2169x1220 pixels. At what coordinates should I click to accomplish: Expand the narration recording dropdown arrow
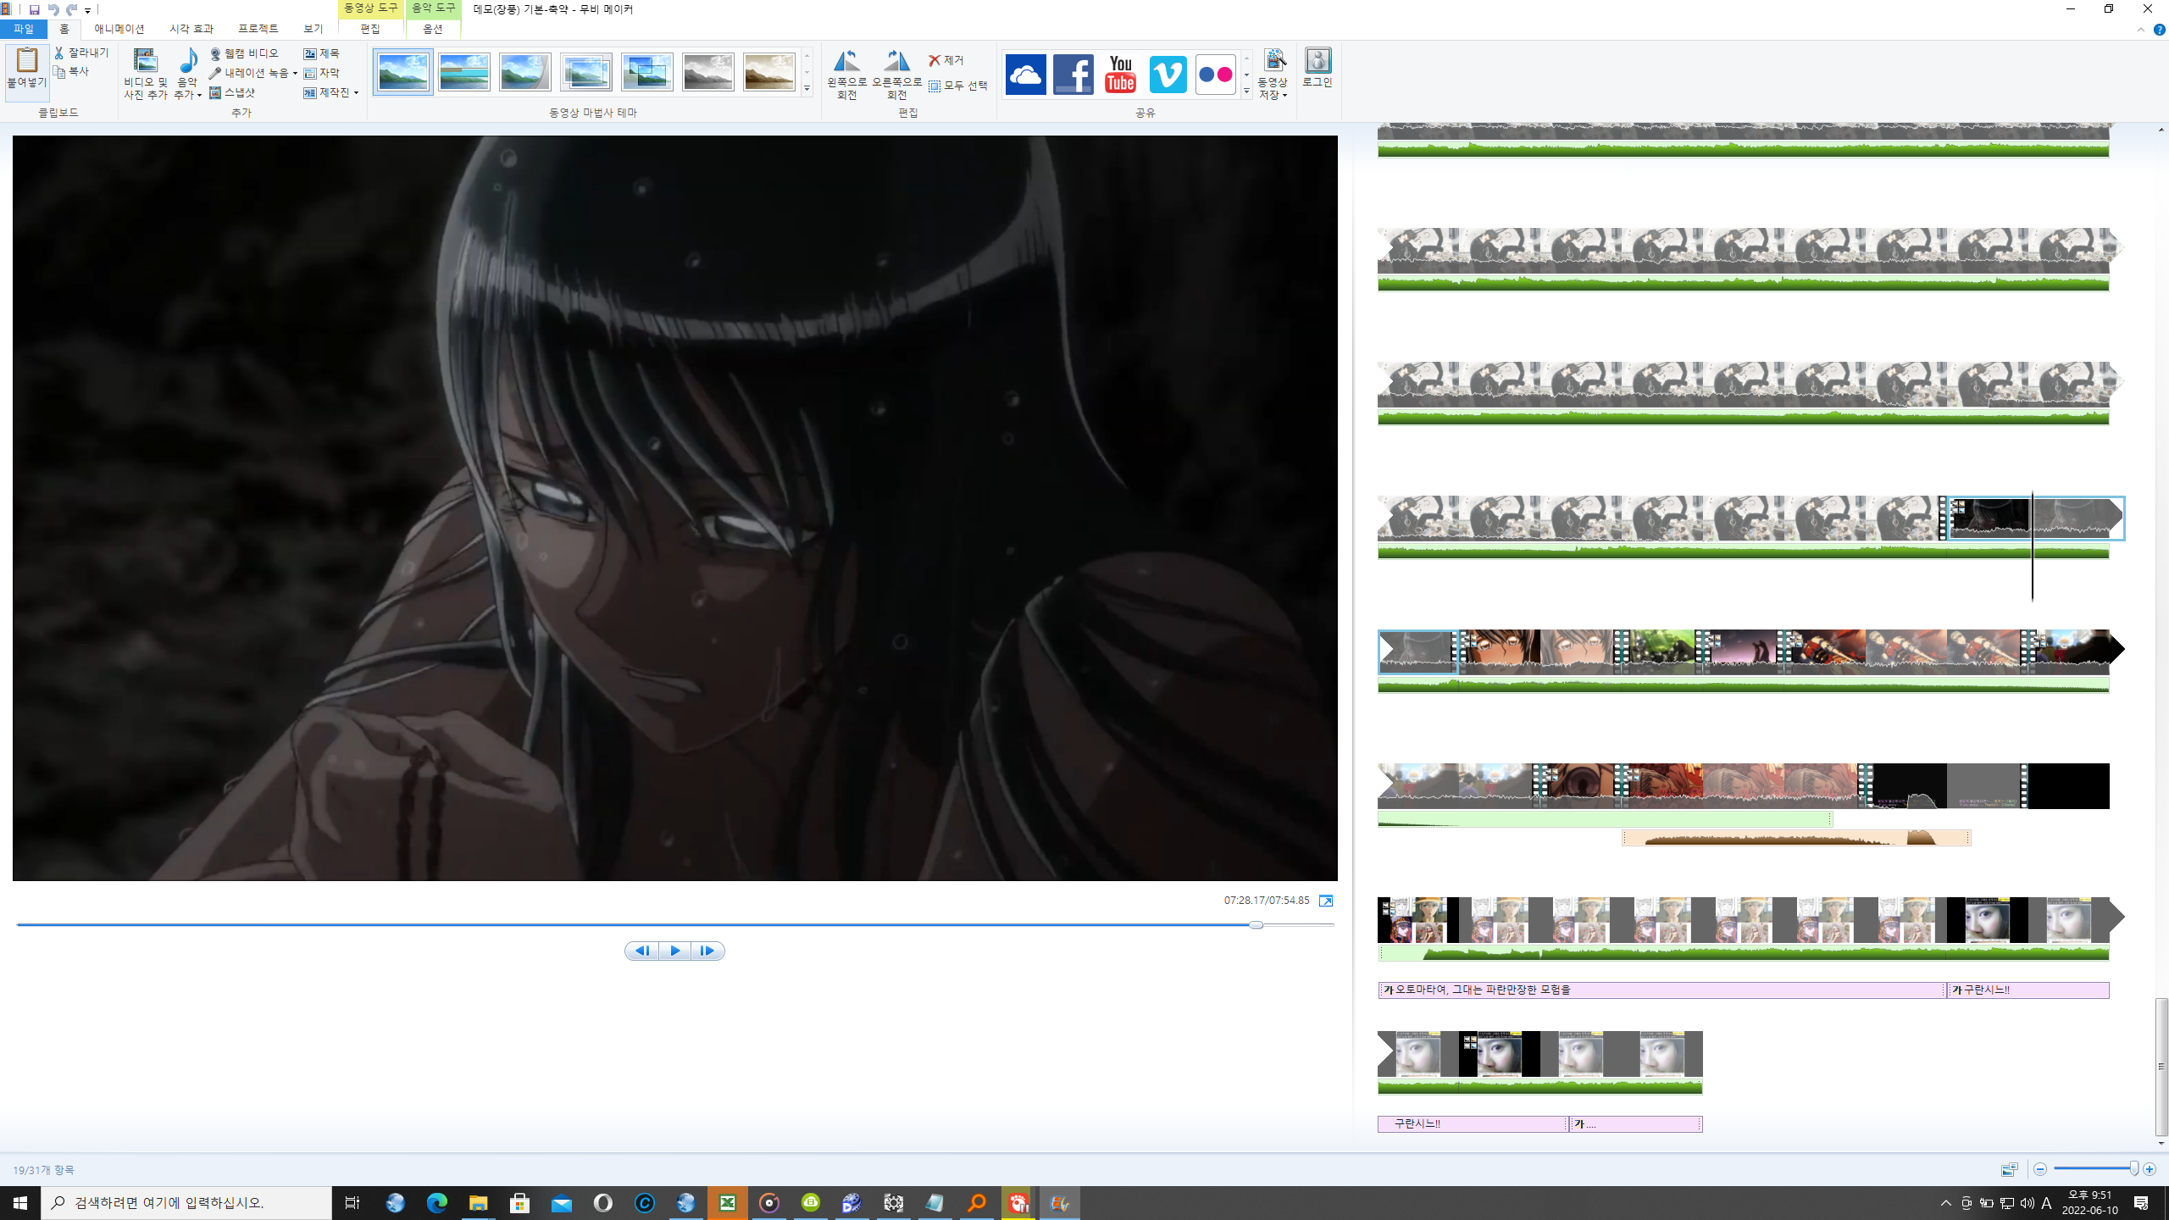coord(295,74)
